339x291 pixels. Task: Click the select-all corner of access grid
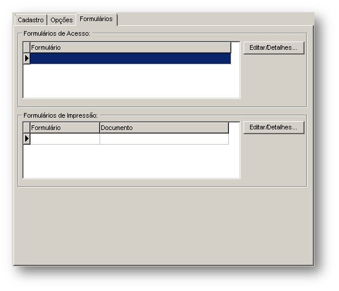(26, 47)
